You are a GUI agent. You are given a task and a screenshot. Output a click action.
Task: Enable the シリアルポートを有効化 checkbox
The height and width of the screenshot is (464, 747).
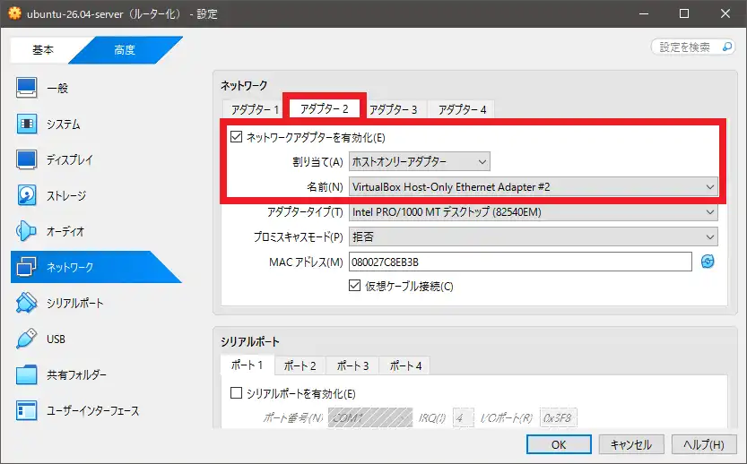coord(237,393)
